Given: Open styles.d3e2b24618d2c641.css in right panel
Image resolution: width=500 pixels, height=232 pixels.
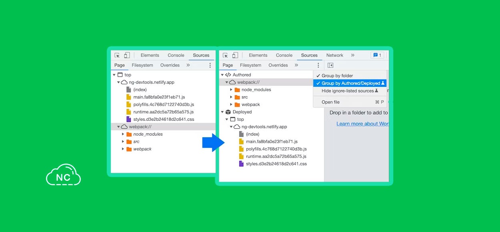Looking at the screenshot, I should coord(276,164).
